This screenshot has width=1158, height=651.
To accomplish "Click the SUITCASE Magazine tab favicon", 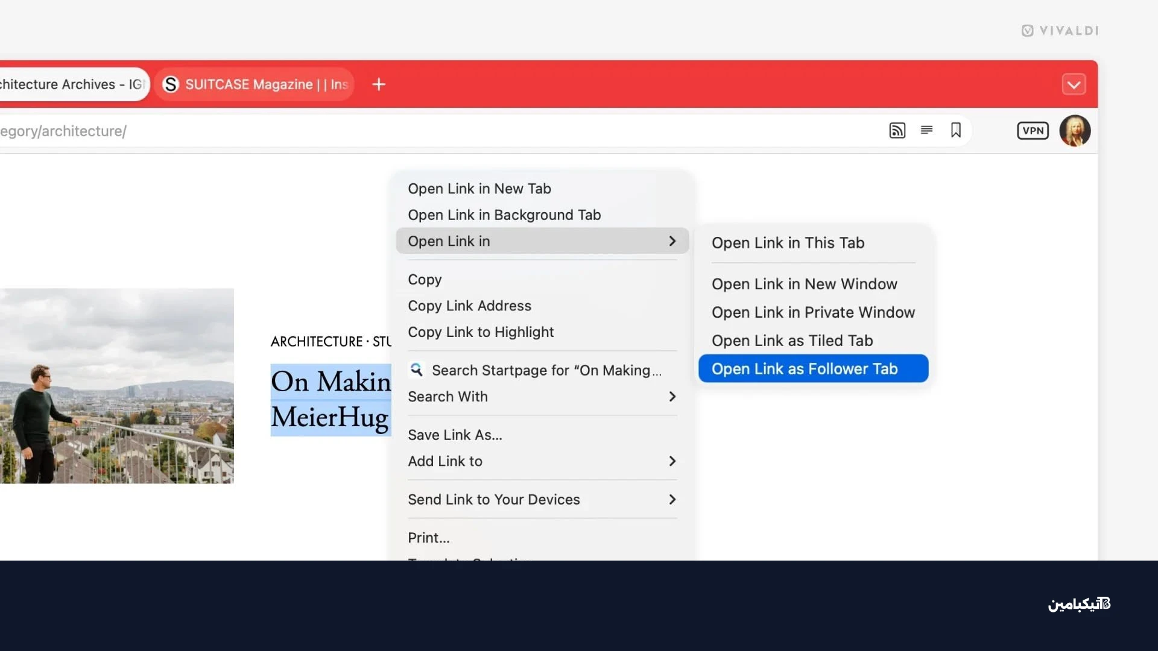I will click(x=171, y=84).
